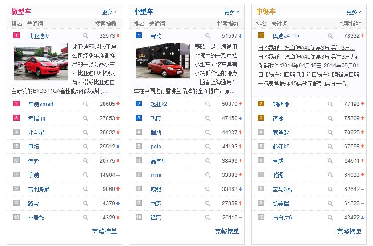Click the search icon for polo
Viewport: 373px width, 246px height.
[208, 147]
